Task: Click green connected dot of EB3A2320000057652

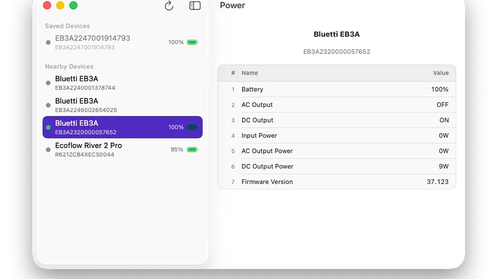Action: [48, 127]
